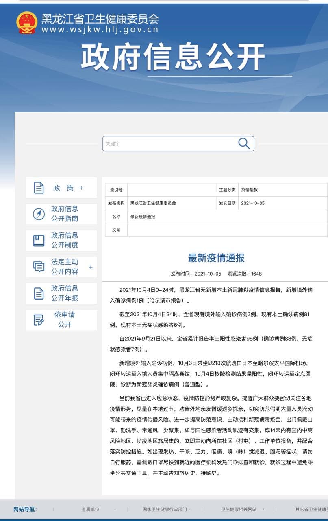Screen dimensions: 328x521
Task: Open the 其它省卫生健康委 dropdown in footer
Action: point(311,509)
